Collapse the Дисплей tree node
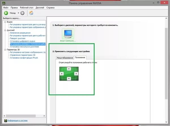 pyautogui.click(x=5, y=30)
